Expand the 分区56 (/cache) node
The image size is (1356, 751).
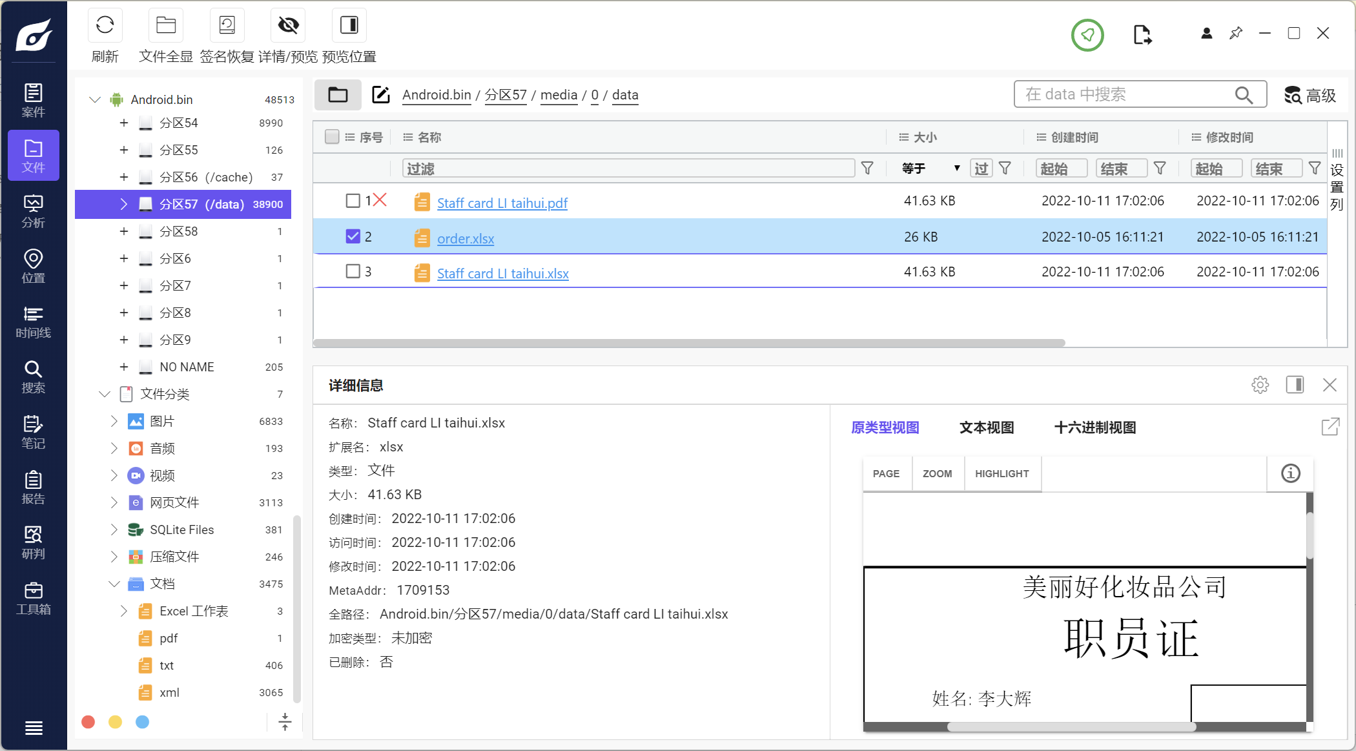123,177
